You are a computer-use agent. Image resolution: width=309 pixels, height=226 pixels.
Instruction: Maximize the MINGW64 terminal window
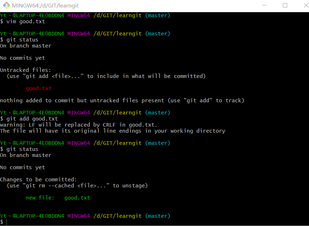[285, 5]
